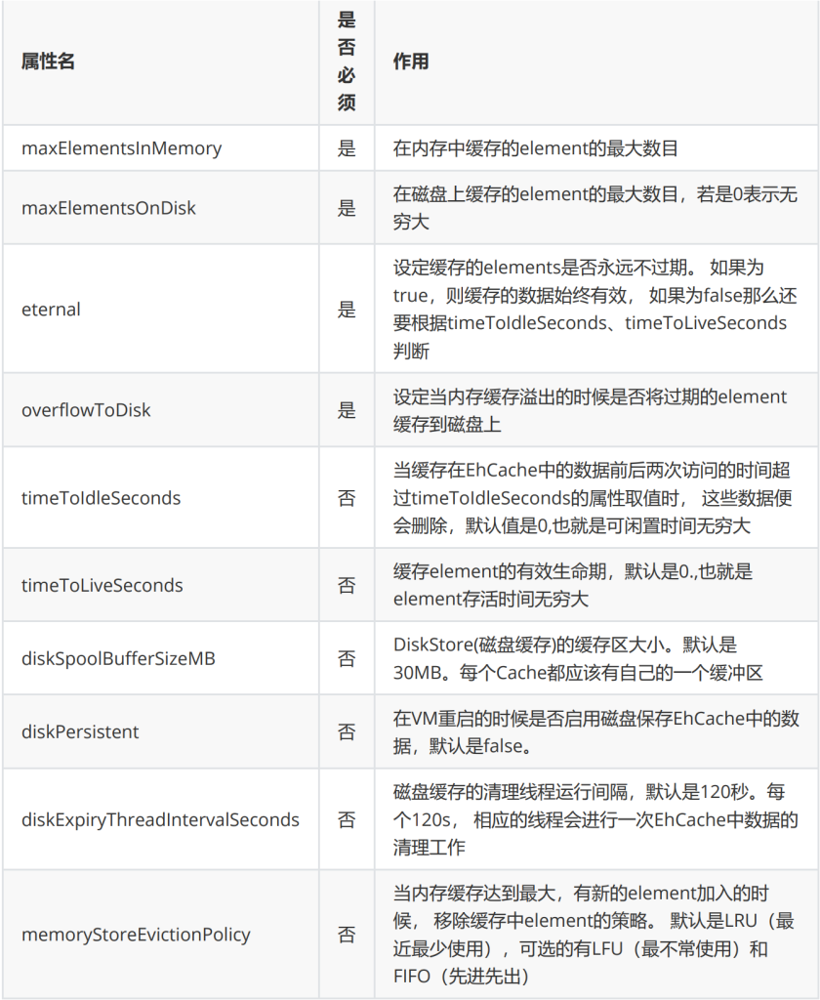Click 是 in the overflowToDisk row
The height and width of the screenshot is (1000, 820).
click(347, 410)
